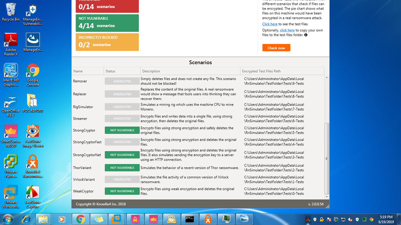The image size is (401, 225).
Task: Click the muted volume tray icon
Action: 350,219
